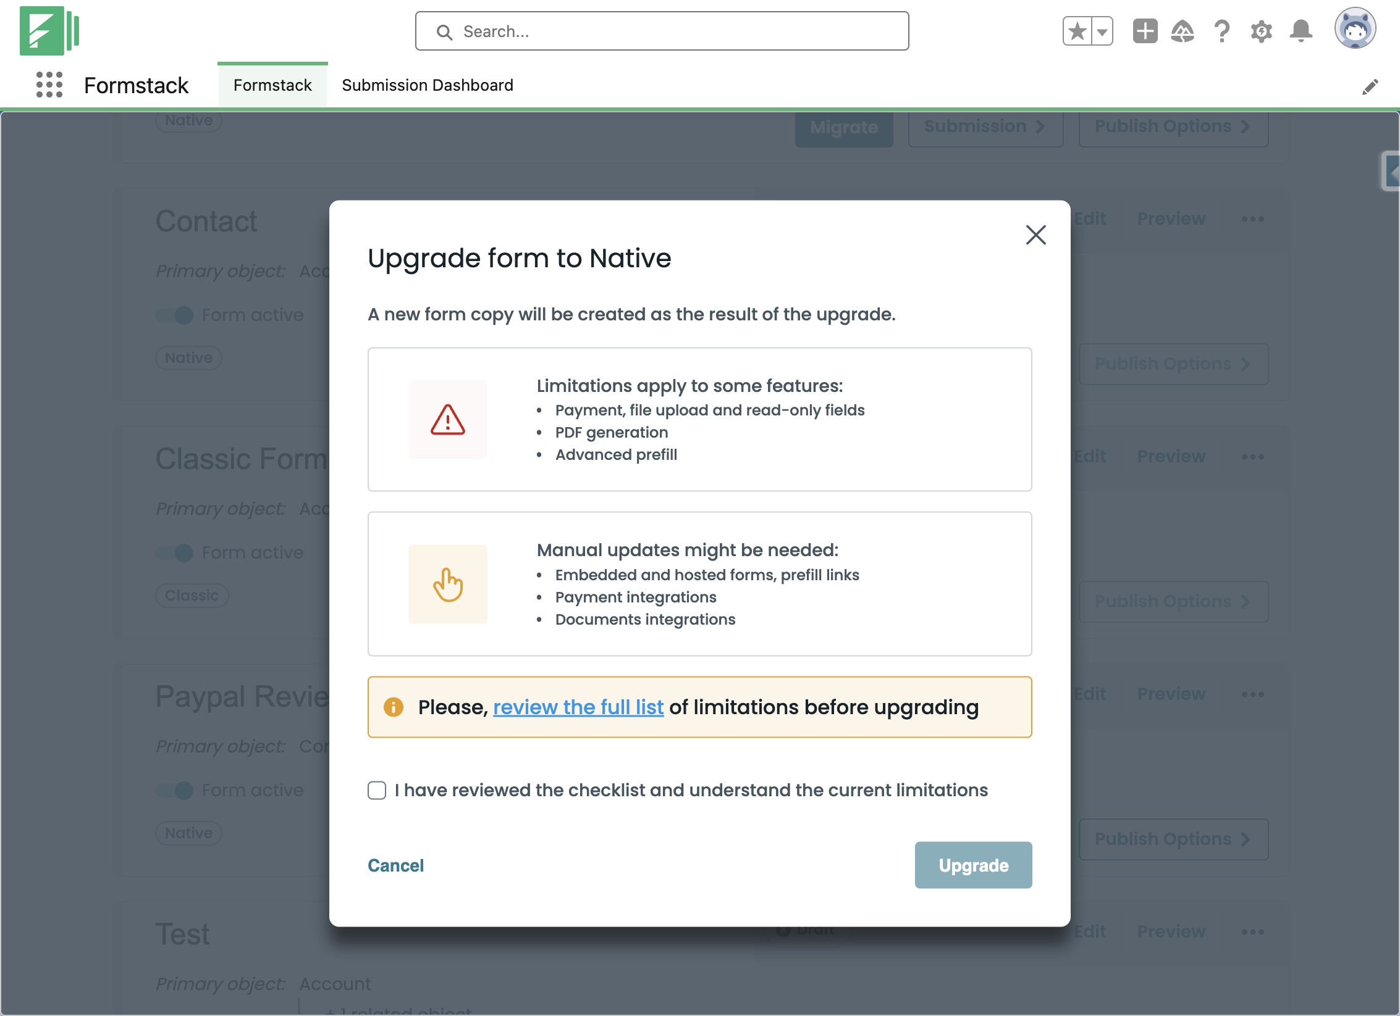Image resolution: width=1400 pixels, height=1016 pixels.
Task: Toggle Form active switch for Classic Form
Action: click(175, 552)
